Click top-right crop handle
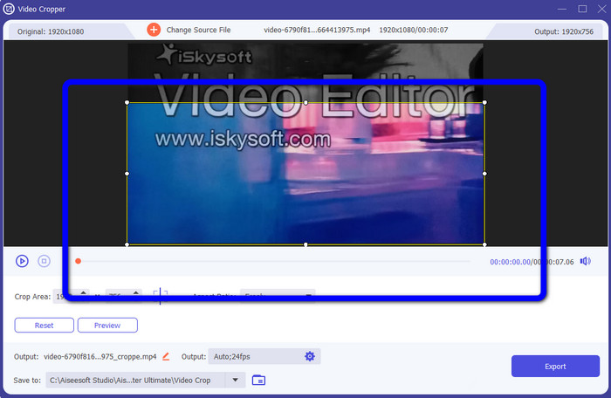 pos(484,102)
